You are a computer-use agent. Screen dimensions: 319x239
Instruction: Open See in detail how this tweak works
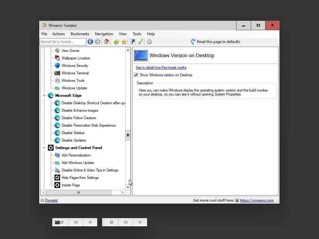coord(161,68)
